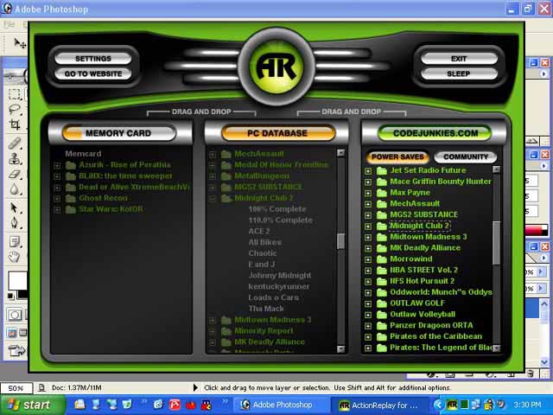
Task: Switch to Standard editing mode icon
Action: click(15, 315)
